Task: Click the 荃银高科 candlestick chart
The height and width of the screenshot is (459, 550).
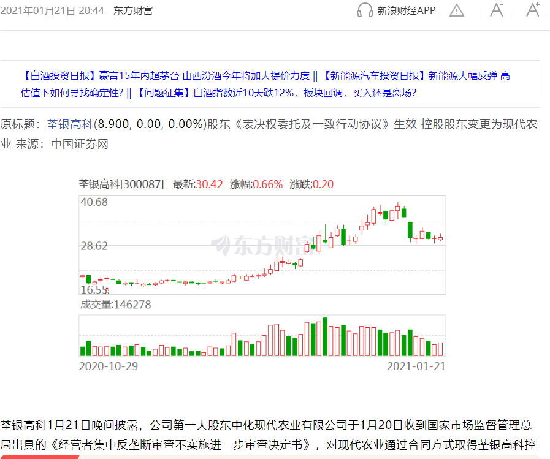Action: 262,245
